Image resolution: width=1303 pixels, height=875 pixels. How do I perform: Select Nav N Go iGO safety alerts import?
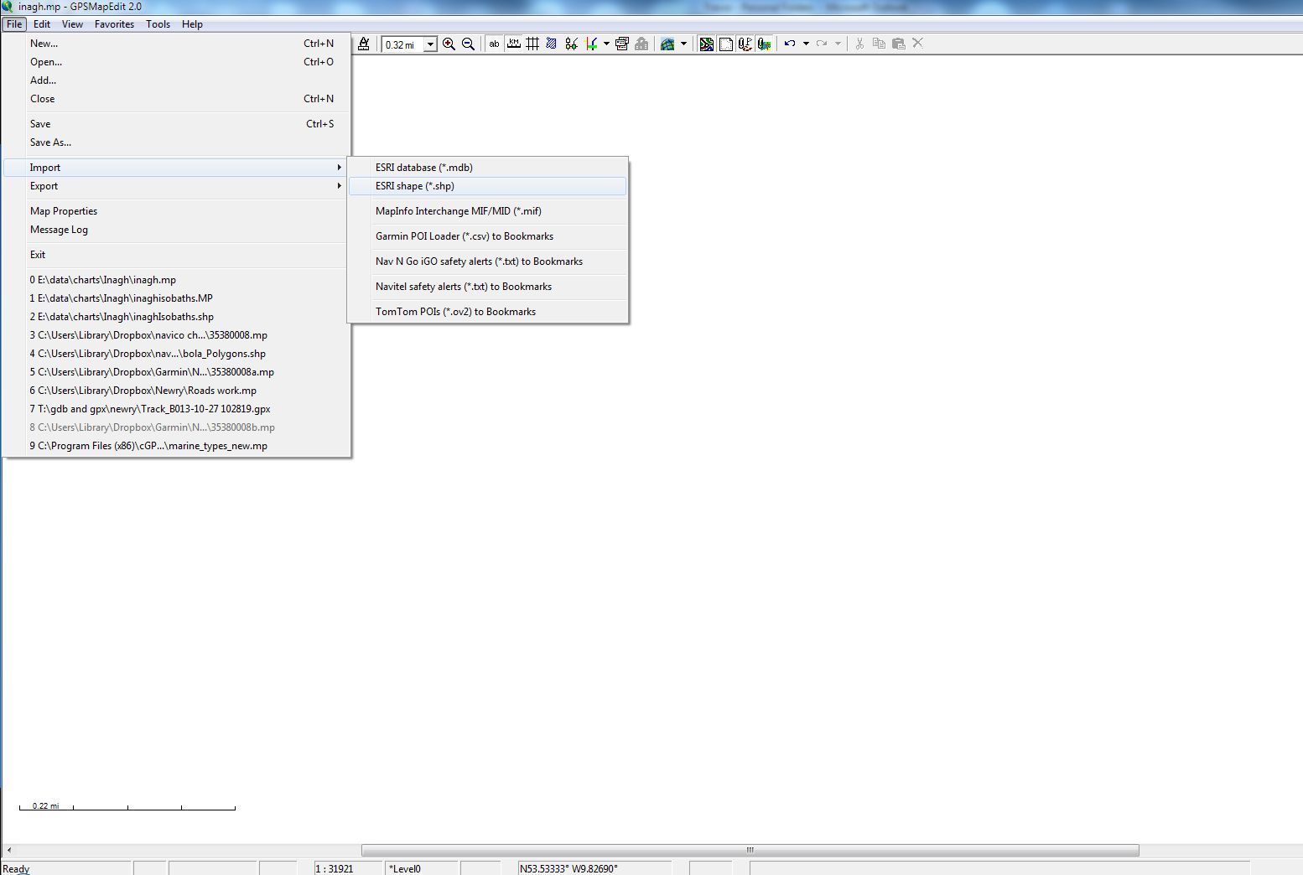pos(488,261)
